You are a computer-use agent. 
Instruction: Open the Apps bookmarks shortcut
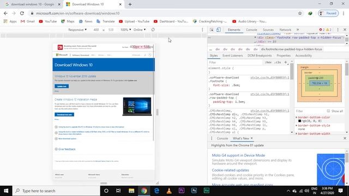pos(10,21)
